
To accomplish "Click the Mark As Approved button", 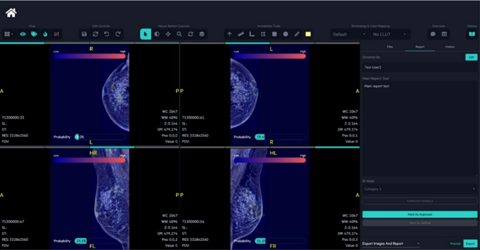I will coord(419,214).
